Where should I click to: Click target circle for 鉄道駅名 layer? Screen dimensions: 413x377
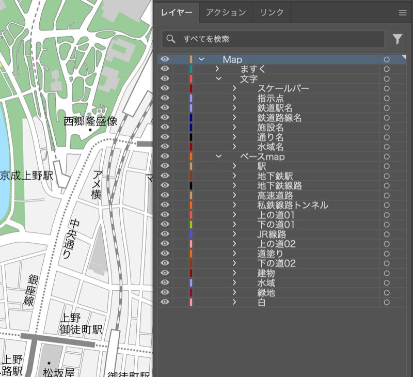(x=386, y=108)
